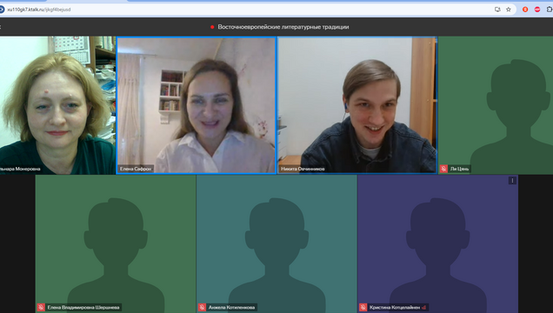
Task: Click the address bar URL field
Action: click(x=247, y=10)
